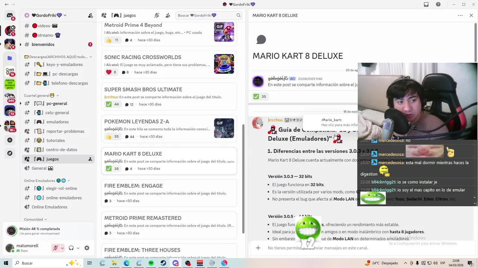Go back with the title bar arrow
This screenshot has width=478, height=268.
(6, 4)
